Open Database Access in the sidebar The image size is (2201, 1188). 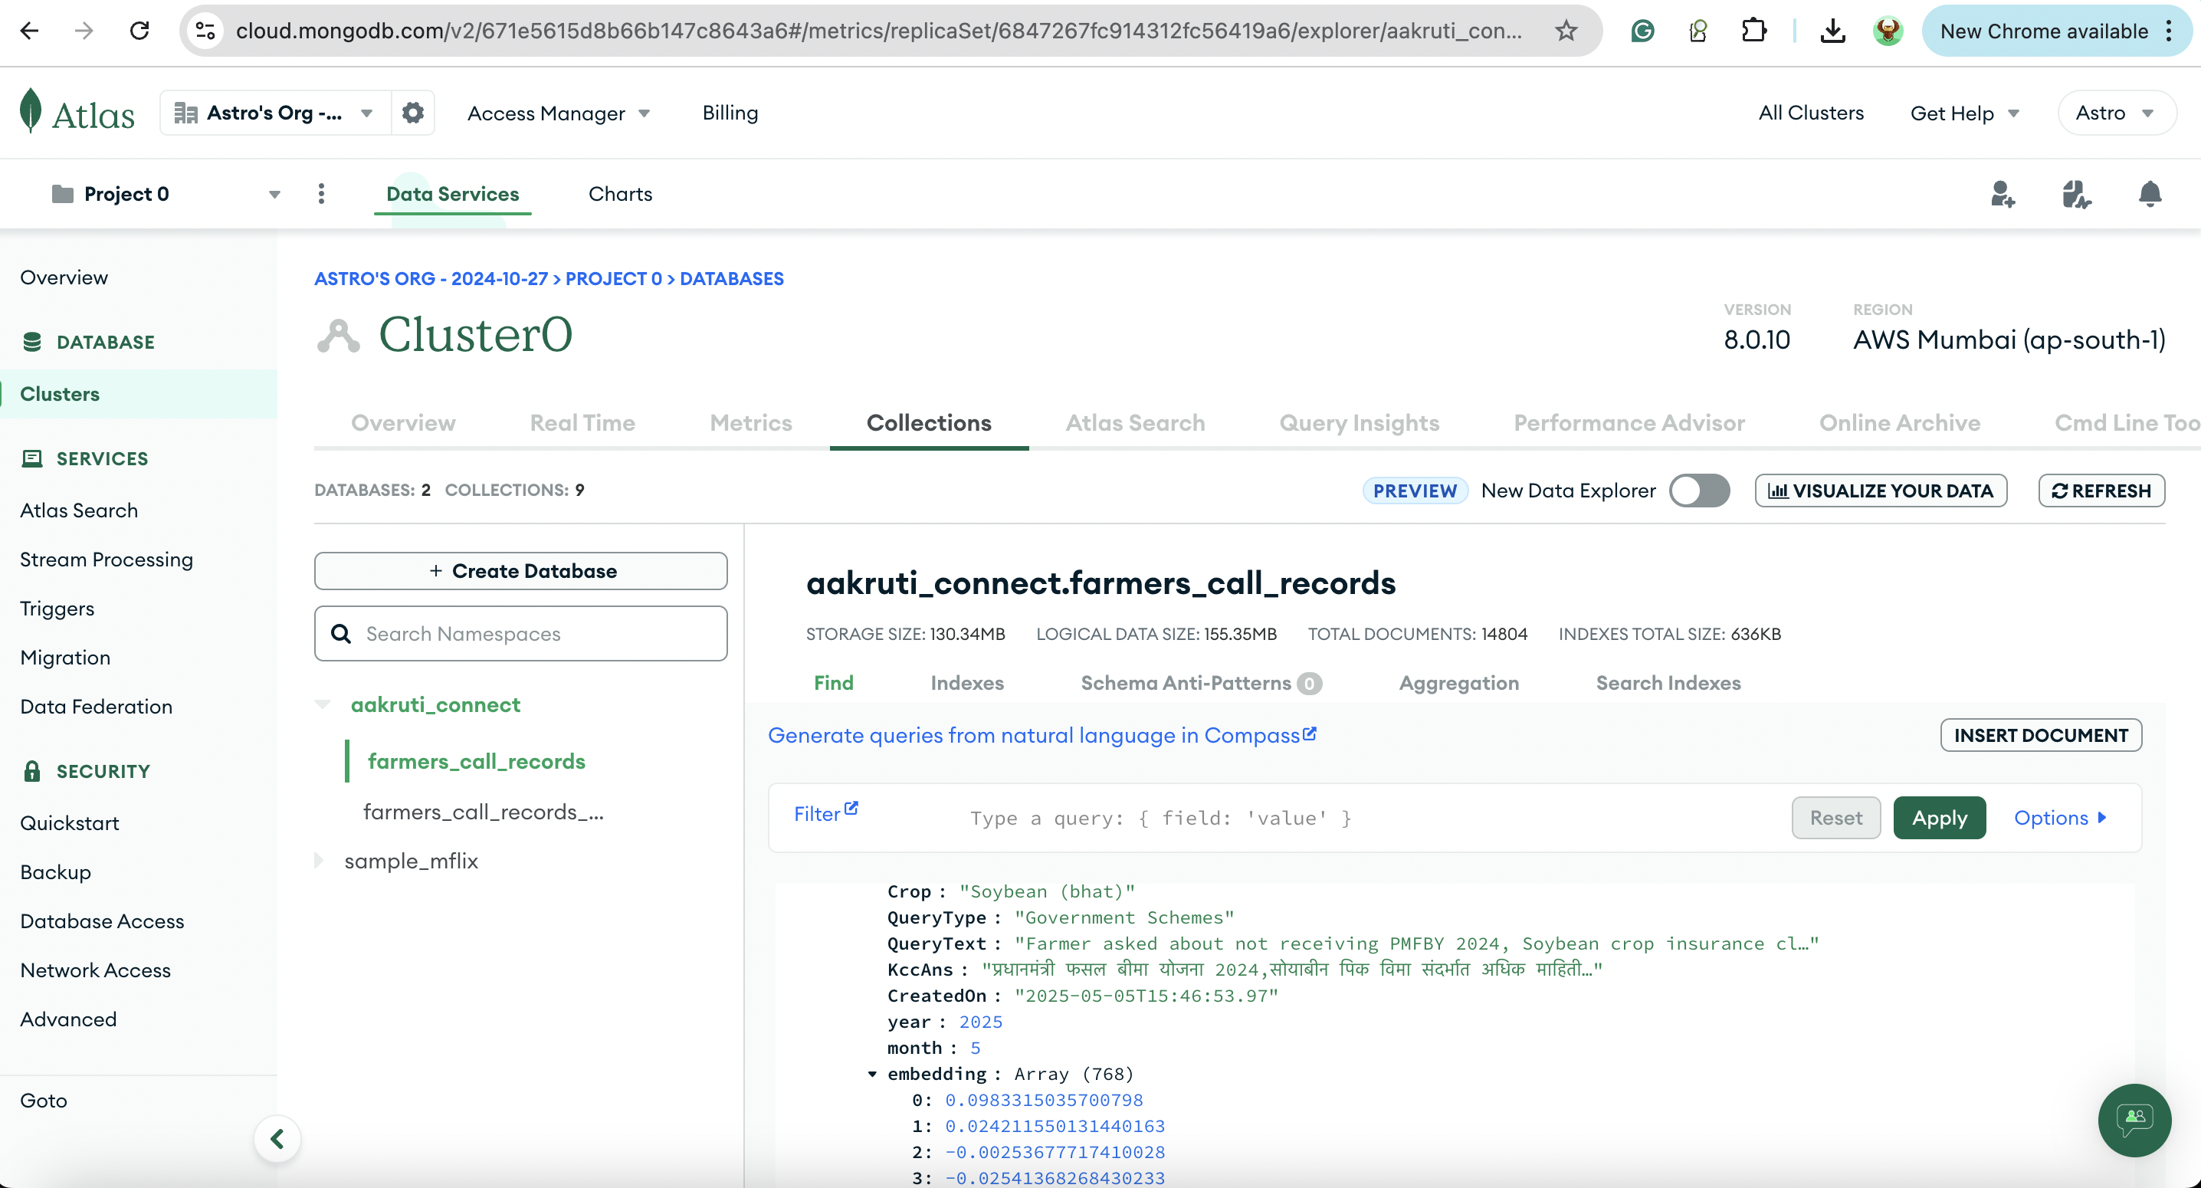(102, 921)
